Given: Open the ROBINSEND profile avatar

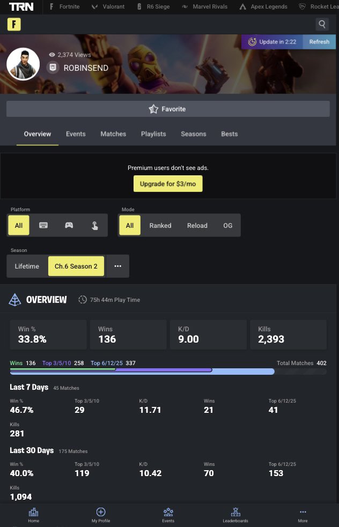Looking at the screenshot, I should 23,64.
